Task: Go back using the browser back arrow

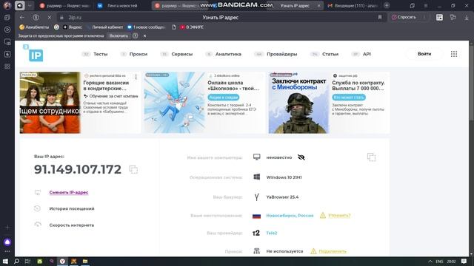Action: point(21,18)
